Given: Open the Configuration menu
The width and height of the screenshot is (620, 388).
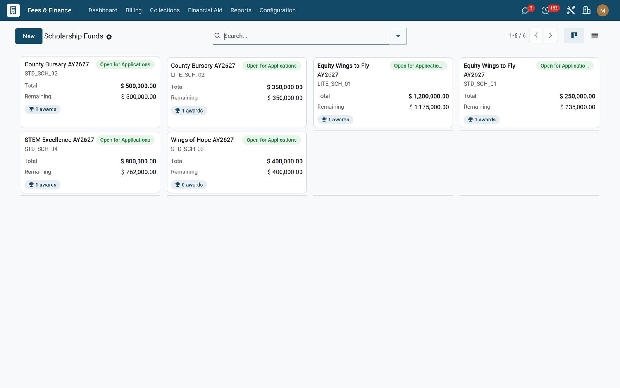Looking at the screenshot, I should tap(277, 10).
